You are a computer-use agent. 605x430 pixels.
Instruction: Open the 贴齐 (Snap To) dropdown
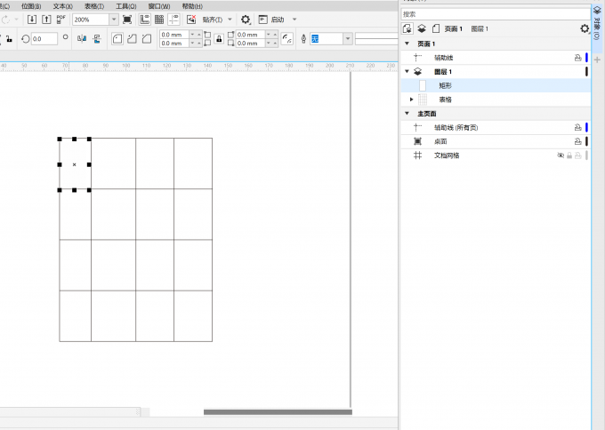tap(230, 20)
